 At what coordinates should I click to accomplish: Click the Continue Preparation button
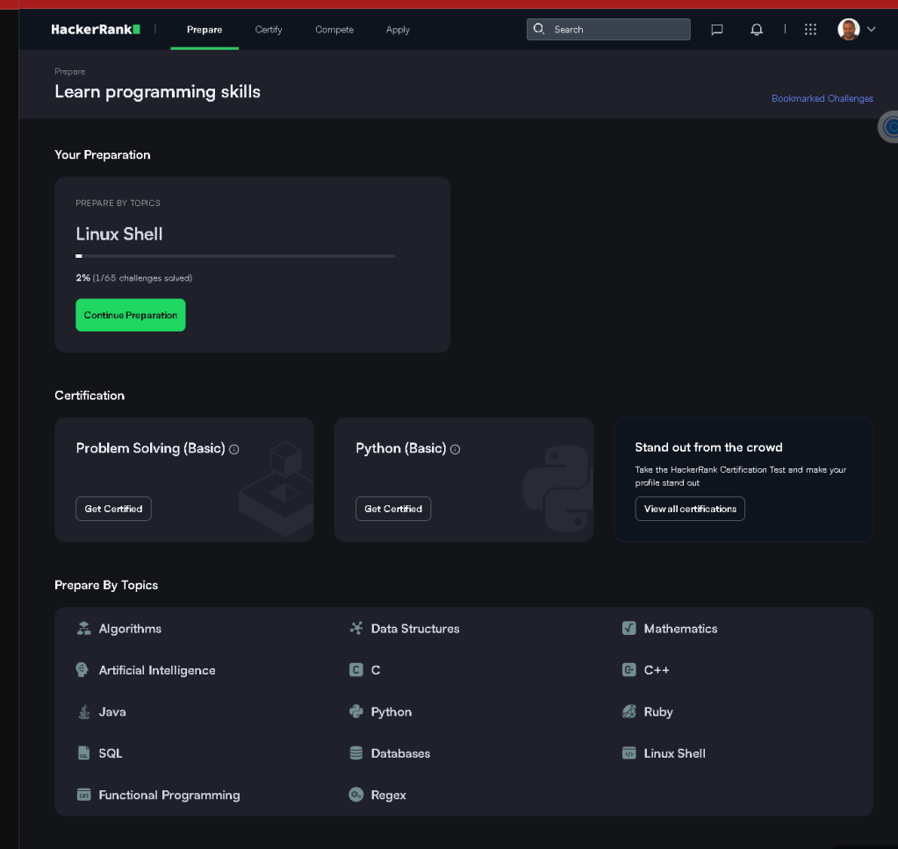click(x=131, y=315)
